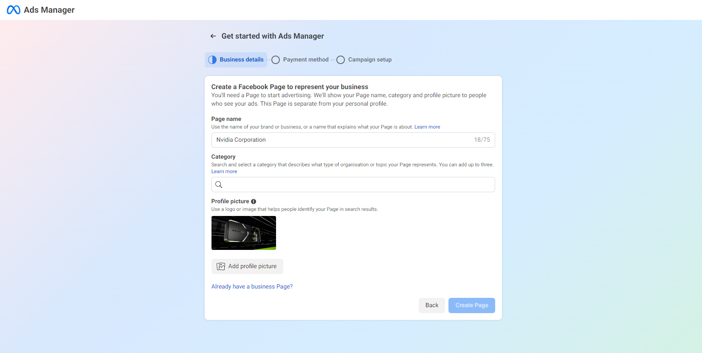Click the Add profile picture button
Viewport: 702px width, 353px height.
247,266
